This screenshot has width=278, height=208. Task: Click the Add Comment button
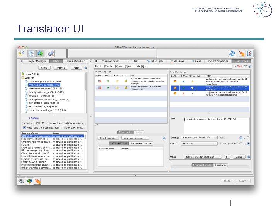pyautogui.click(x=108, y=138)
